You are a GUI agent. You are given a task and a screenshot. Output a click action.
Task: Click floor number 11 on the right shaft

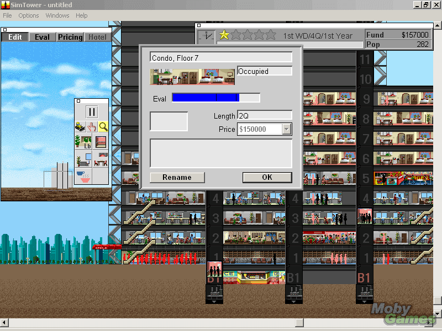click(365, 59)
